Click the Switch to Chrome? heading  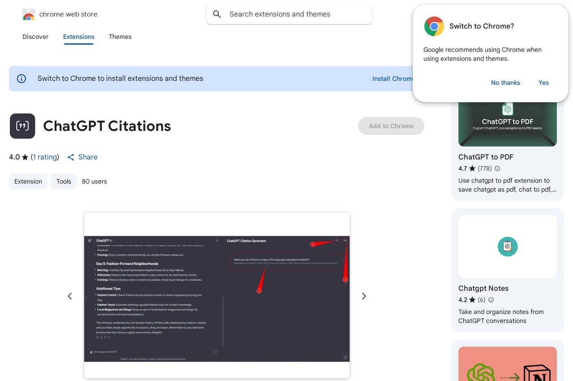tap(482, 26)
